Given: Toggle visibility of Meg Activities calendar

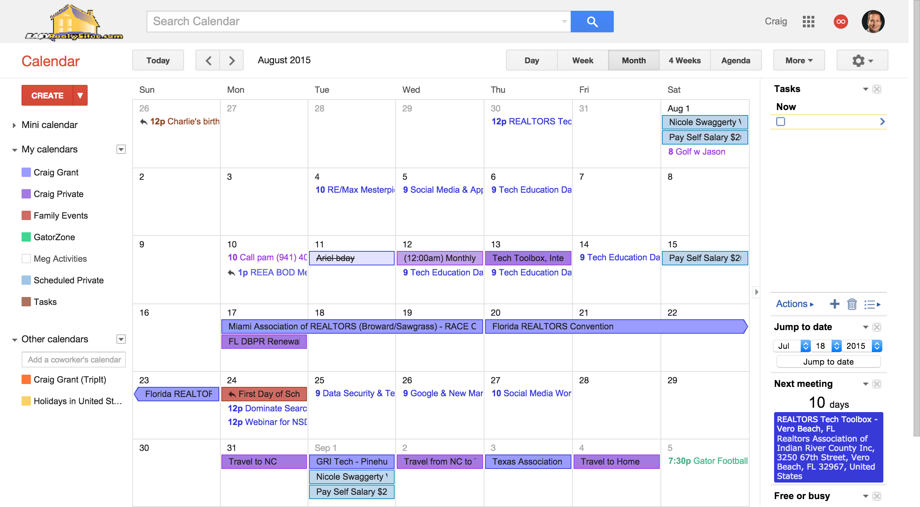Looking at the screenshot, I should point(26,259).
